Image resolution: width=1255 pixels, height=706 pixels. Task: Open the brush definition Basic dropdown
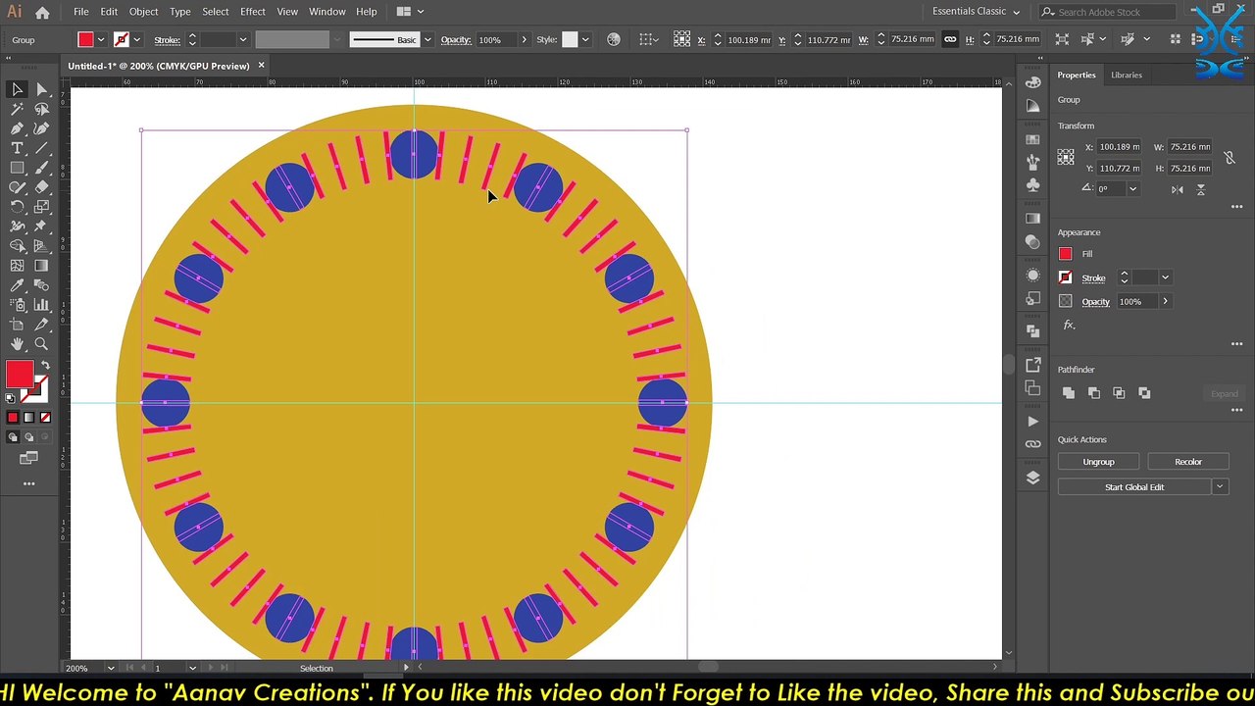(427, 40)
